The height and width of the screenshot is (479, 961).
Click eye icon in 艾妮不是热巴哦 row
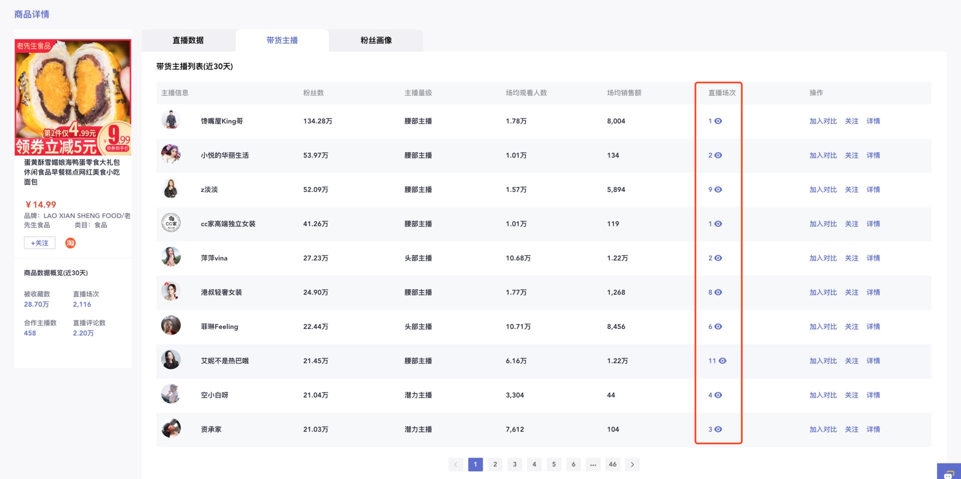tap(723, 361)
